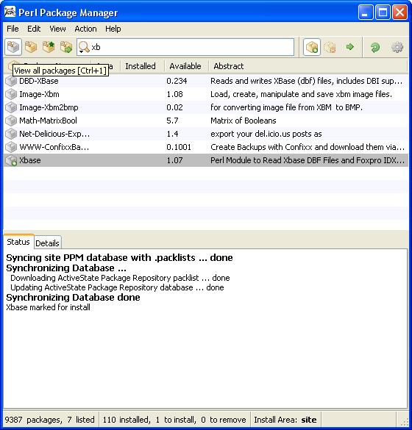The width and height of the screenshot is (412, 430).
Task: Click available version 0.234
Action: pyautogui.click(x=177, y=81)
